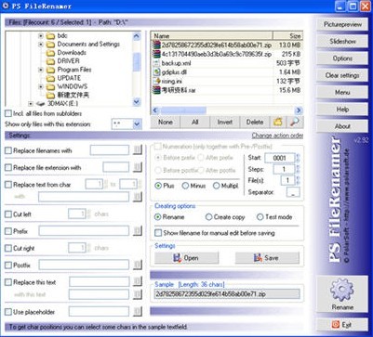Click the magnifier search icon beside Delete
The height and width of the screenshot is (337, 373).
(294, 122)
